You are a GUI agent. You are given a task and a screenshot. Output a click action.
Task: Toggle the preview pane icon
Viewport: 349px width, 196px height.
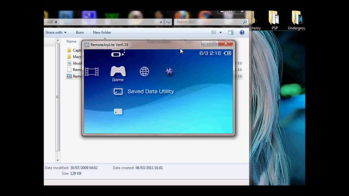[x=231, y=32]
